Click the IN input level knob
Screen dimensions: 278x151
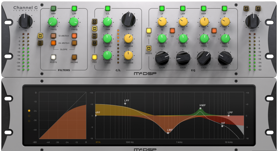[x=26, y=21]
